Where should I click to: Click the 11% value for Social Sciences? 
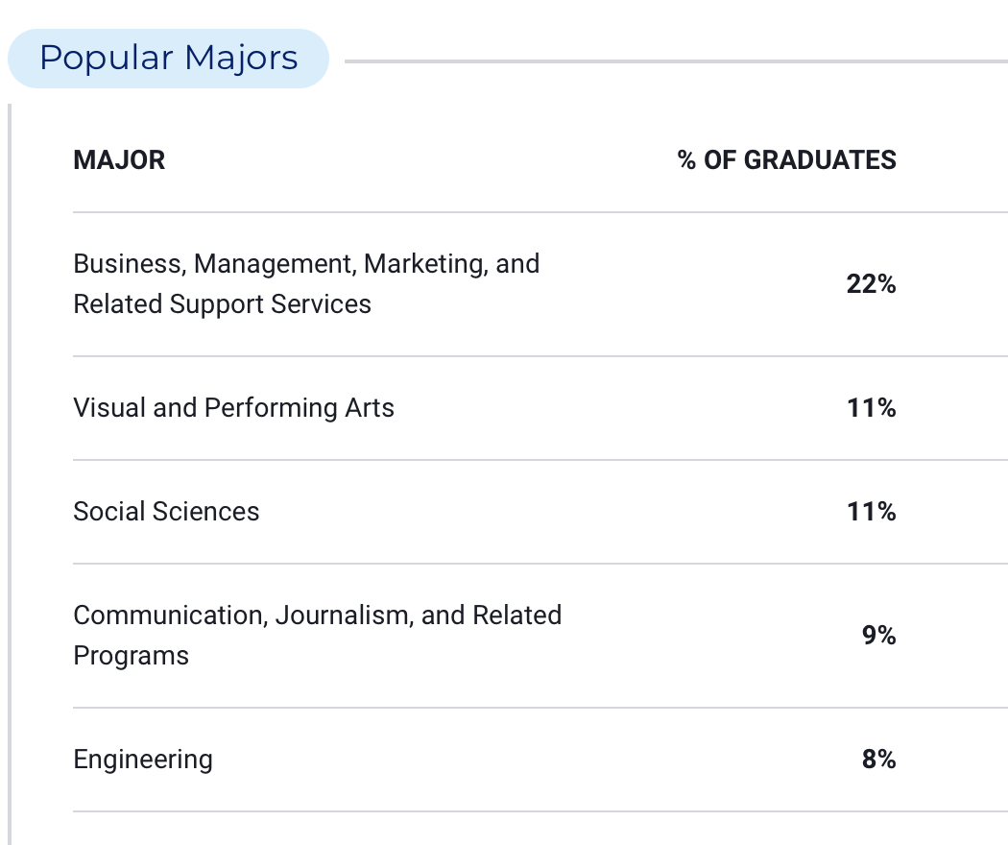coord(871,512)
